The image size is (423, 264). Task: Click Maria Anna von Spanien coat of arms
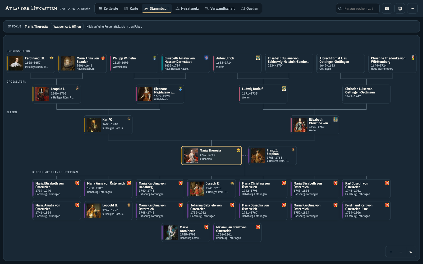tap(103, 58)
